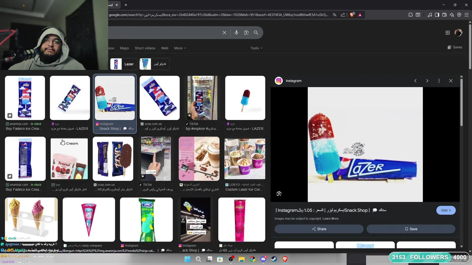Click the Save button in preview
472x265 pixels.
click(x=411, y=229)
